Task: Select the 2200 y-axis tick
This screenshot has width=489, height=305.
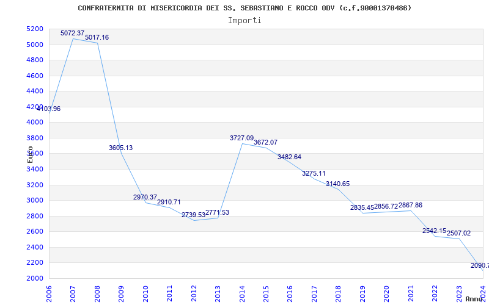Action: coord(35,262)
